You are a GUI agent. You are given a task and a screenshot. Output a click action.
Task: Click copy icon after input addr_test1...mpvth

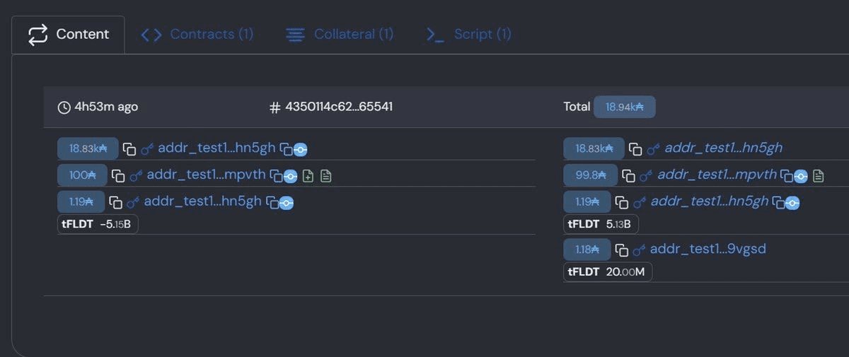[x=275, y=176]
